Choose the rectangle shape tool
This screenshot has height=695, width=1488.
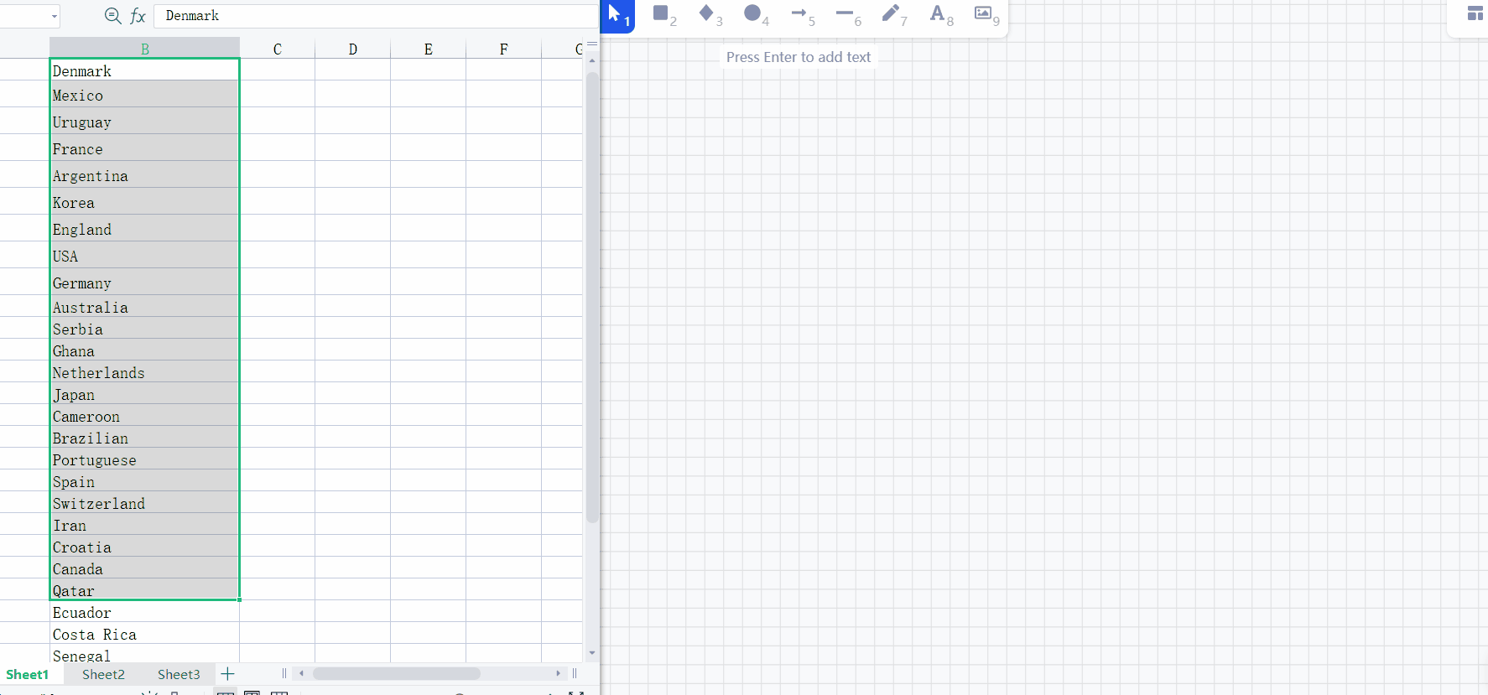point(662,13)
